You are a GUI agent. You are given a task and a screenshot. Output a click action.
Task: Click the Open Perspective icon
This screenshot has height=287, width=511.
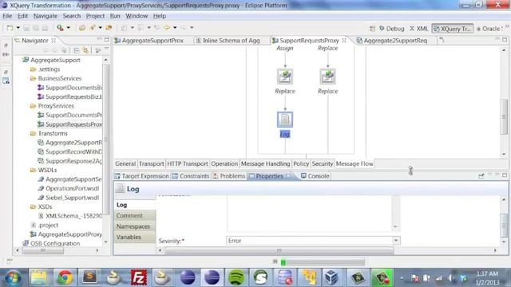[372, 29]
